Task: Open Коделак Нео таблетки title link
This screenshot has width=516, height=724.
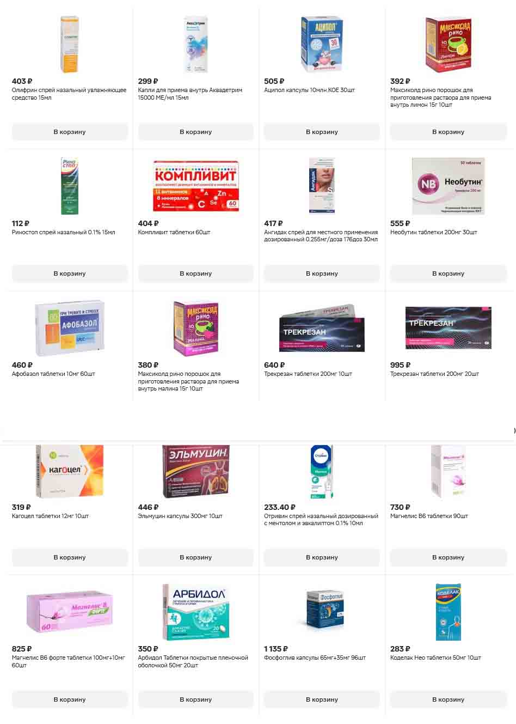Action: click(x=435, y=658)
